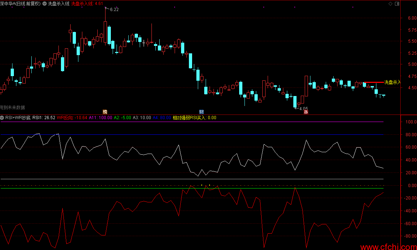Select the RSI+WR抄底 indicator name
417x250 pixels.
point(18,118)
